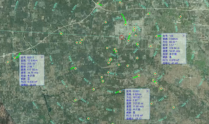
Task: Select the target dot linked to popup 65993
Action: pyautogui.click(x=120, y=92)
